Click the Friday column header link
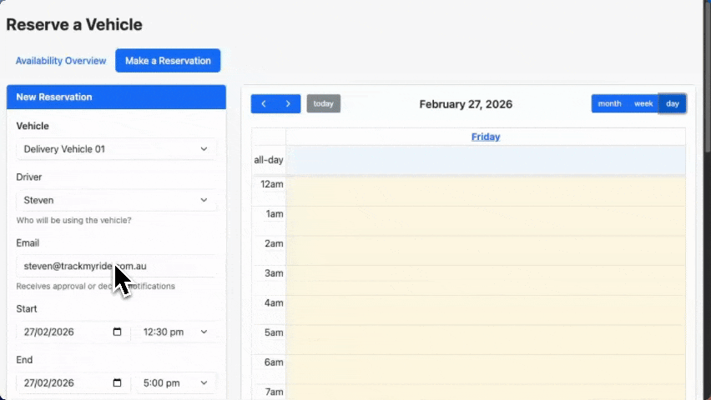 pos(486,137)
